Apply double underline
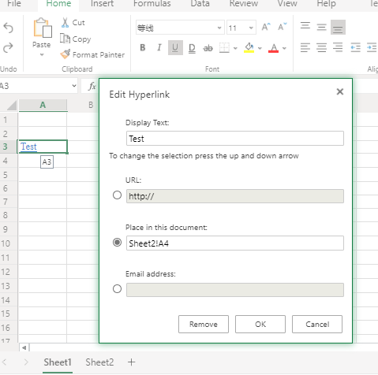The image size is (378, 375). pos(192,48)
